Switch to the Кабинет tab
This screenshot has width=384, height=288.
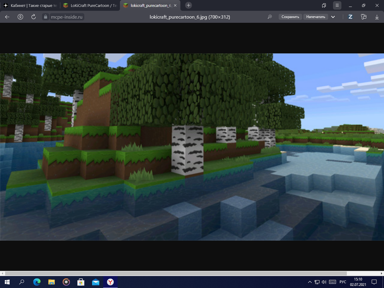[30, 5]
